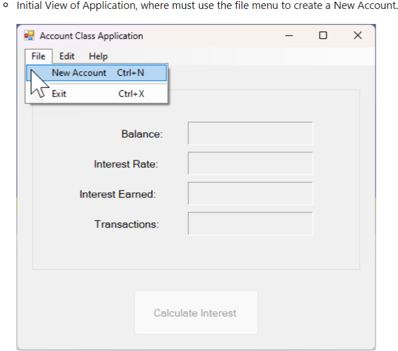The height and width of the screenshot is (351, 398).
Task: Click the application icon in title bar
Action: 29,36
